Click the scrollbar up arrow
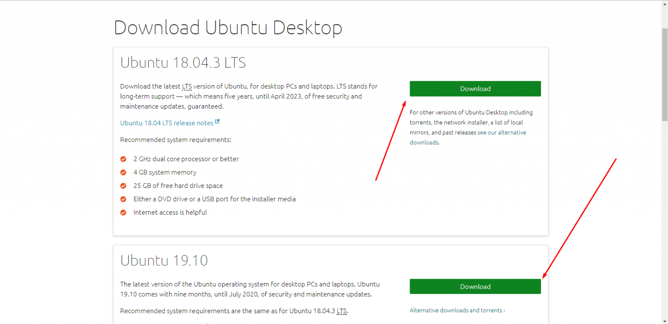 click(x=665, y=3)
